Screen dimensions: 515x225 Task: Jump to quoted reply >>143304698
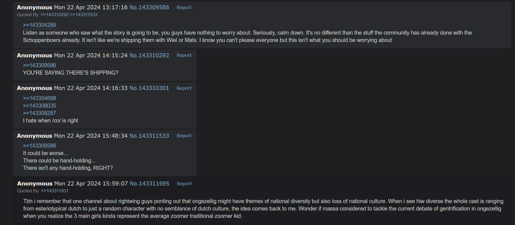tap(39, 98)
